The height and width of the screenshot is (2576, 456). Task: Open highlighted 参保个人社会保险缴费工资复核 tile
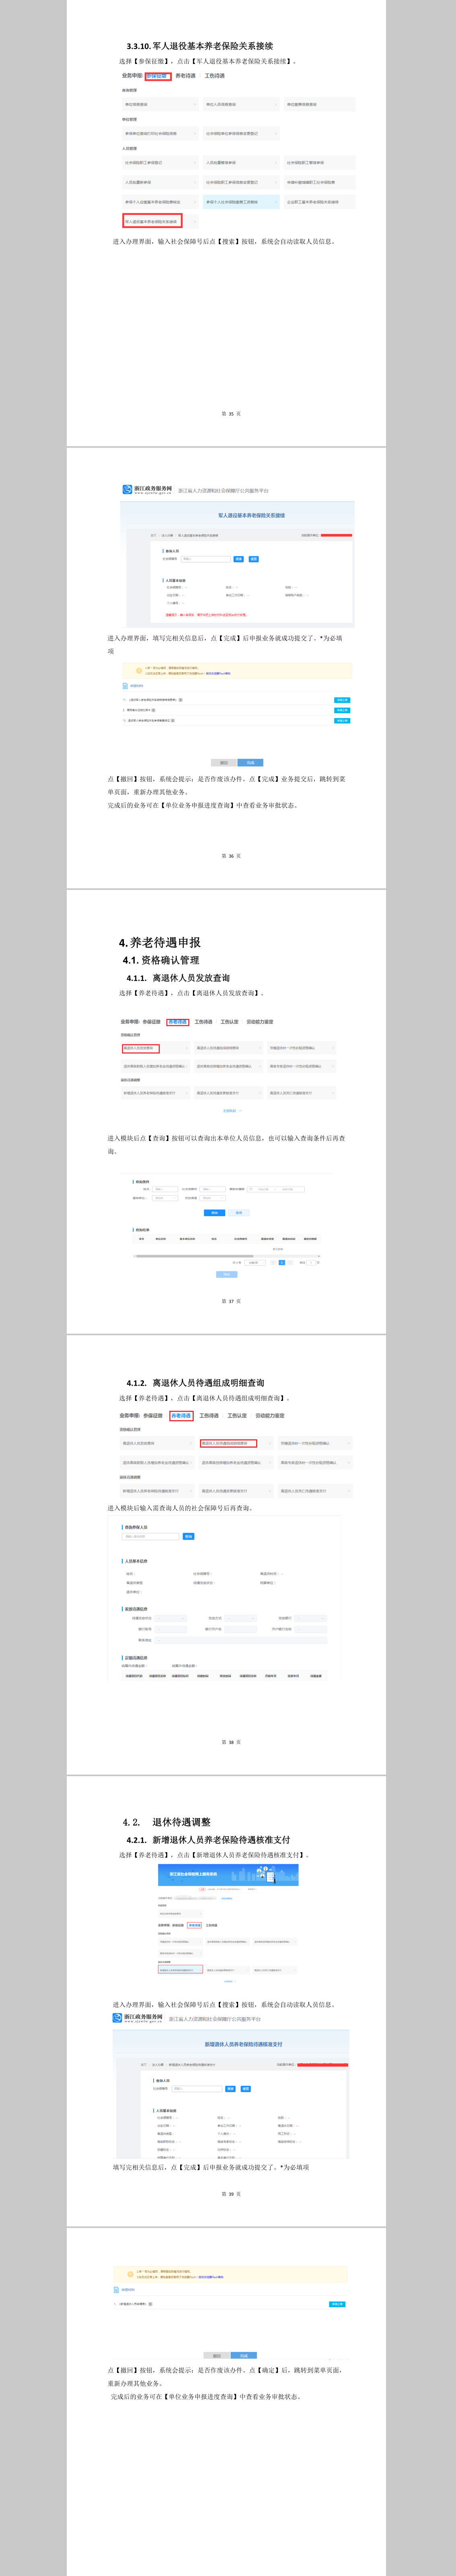(x=240, y=202)
